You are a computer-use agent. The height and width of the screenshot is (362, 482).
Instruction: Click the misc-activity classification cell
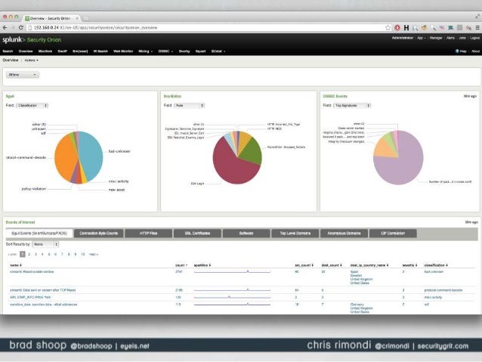pyautogui.click(x=433, y=298)
